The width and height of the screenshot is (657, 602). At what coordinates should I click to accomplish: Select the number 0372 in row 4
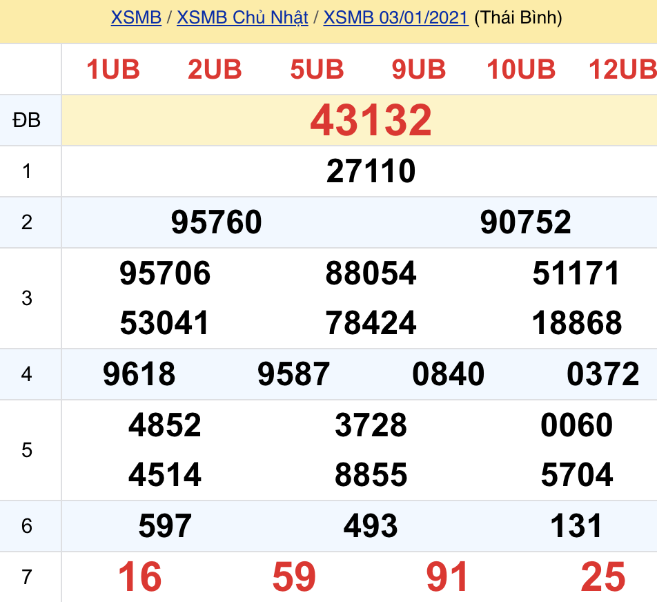point(603,373)
